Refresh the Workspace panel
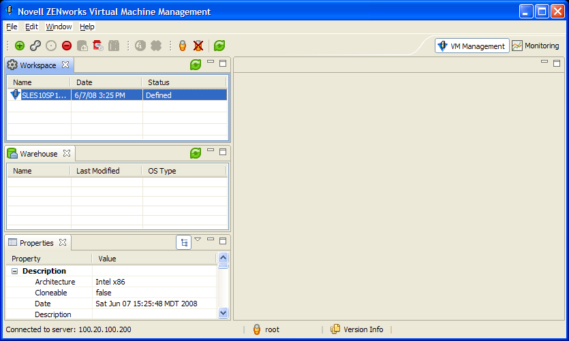 click(196, 65)
